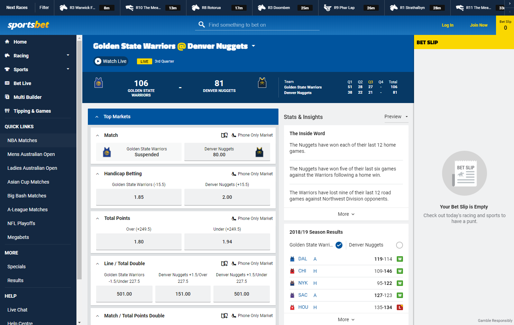The height and width of the screenshot is (325, 514).
Task: Click the Bet Live sidebar icon
Action: (x=7, y=83)
